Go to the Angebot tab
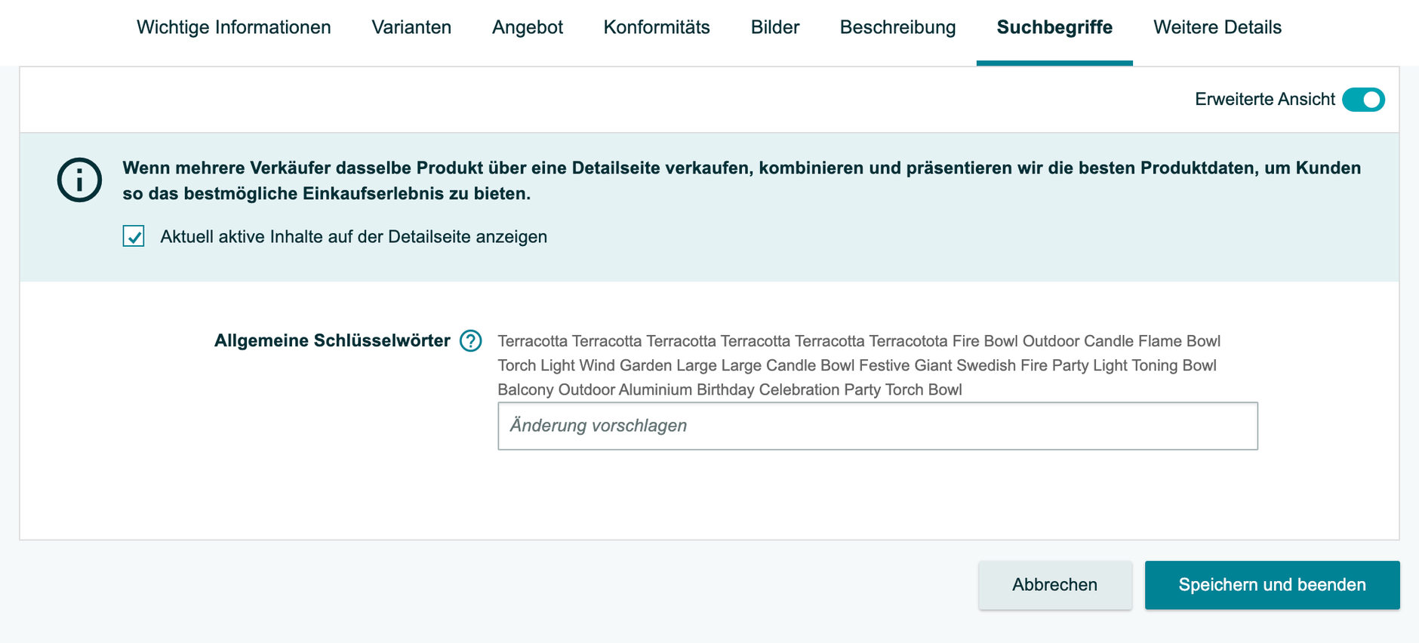This screenshot has width=1419, height=643. click(x=528, y=28)
